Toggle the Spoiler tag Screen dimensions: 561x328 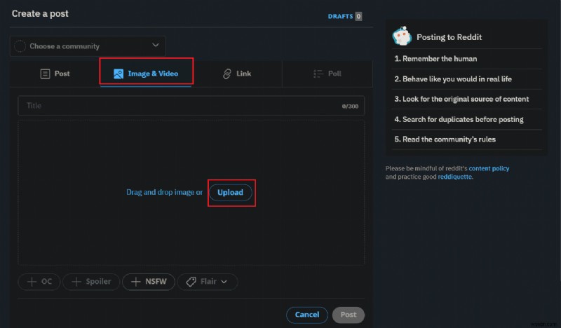[x=91, y=282]
